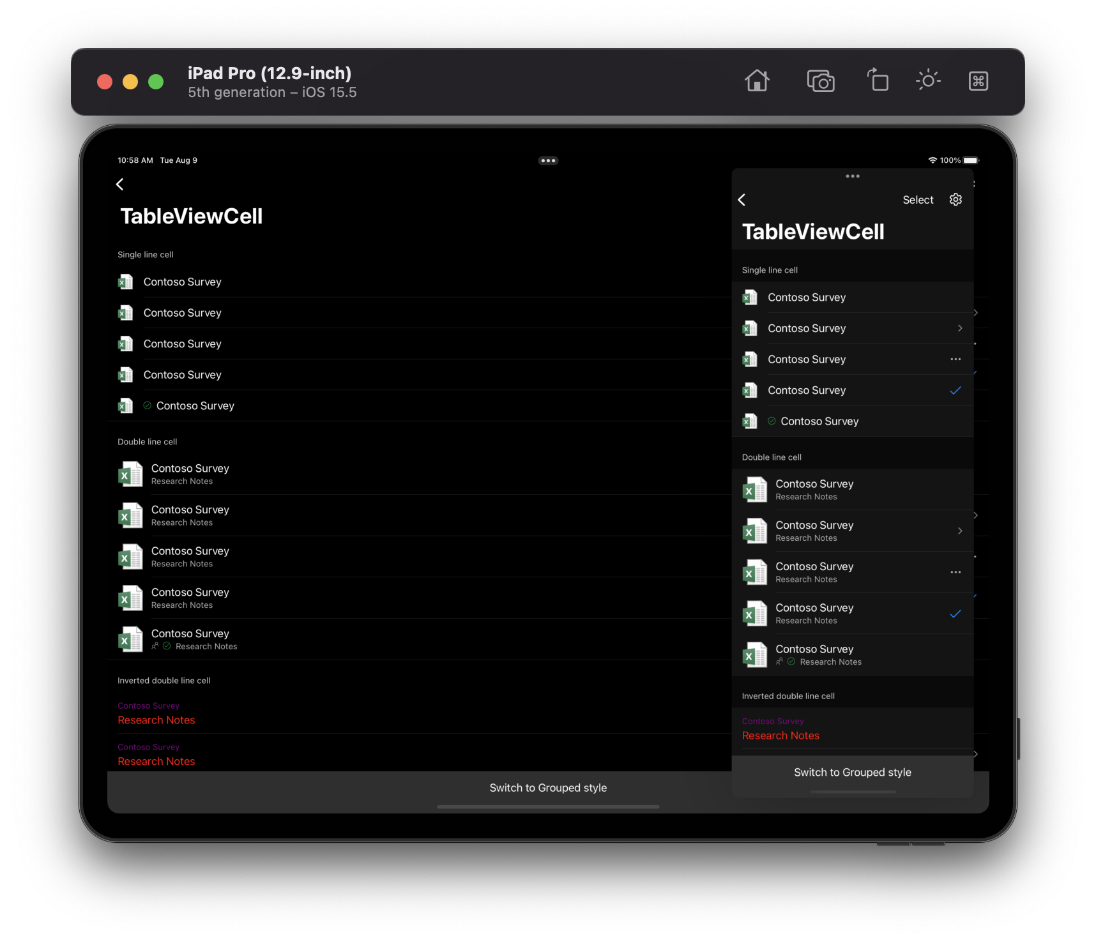
Task: Select last double-line row with shared icon in main window
Action: [419, 639]
